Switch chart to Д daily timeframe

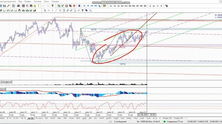click(x=150, y=6)
